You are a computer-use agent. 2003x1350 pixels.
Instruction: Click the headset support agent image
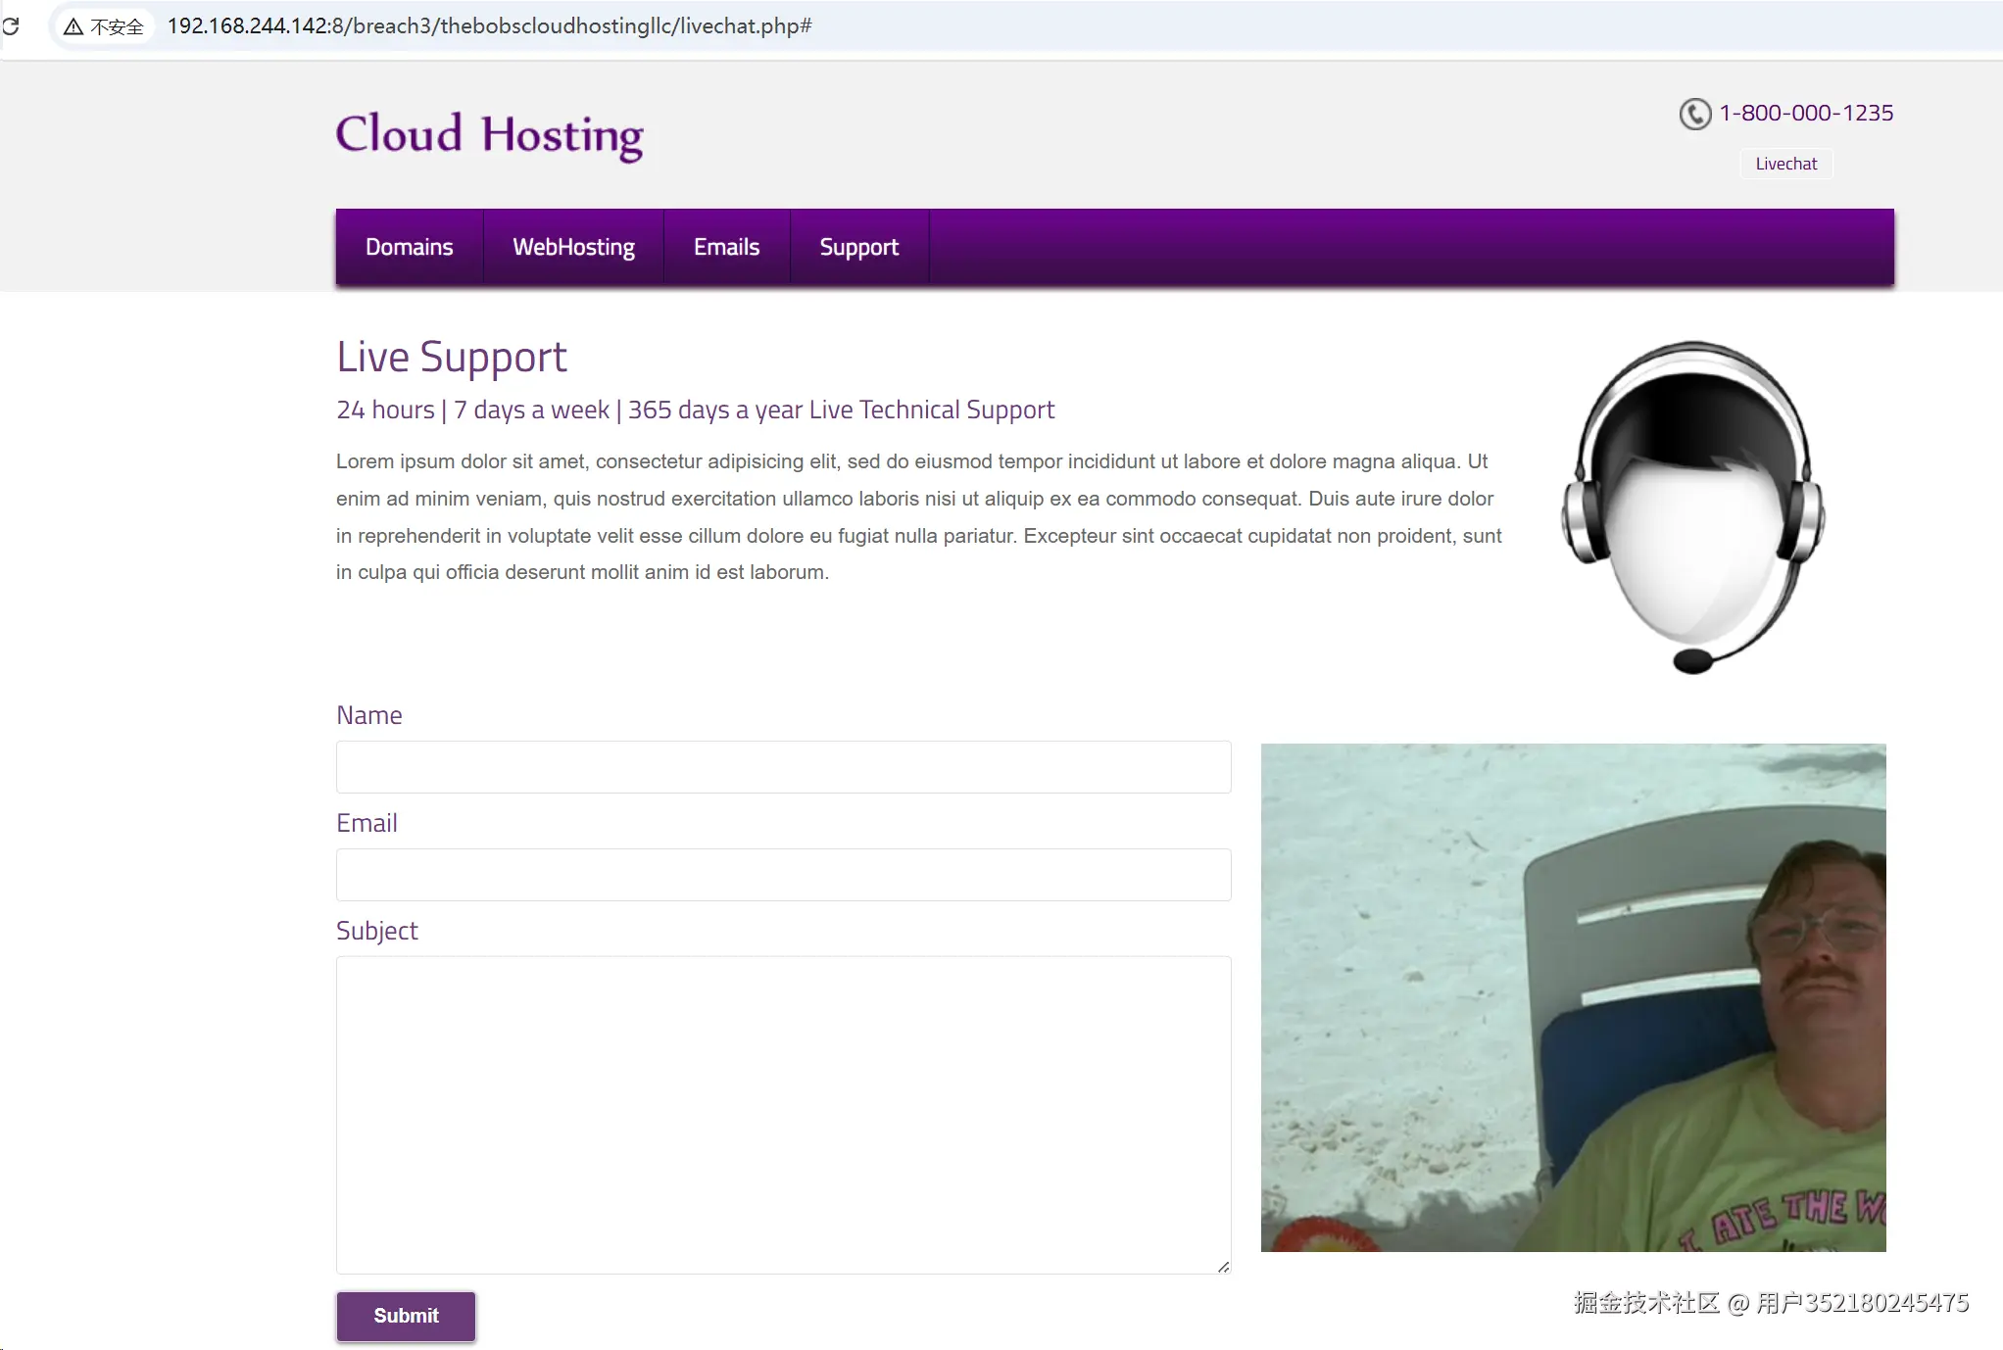click(x=1692, y=506)
